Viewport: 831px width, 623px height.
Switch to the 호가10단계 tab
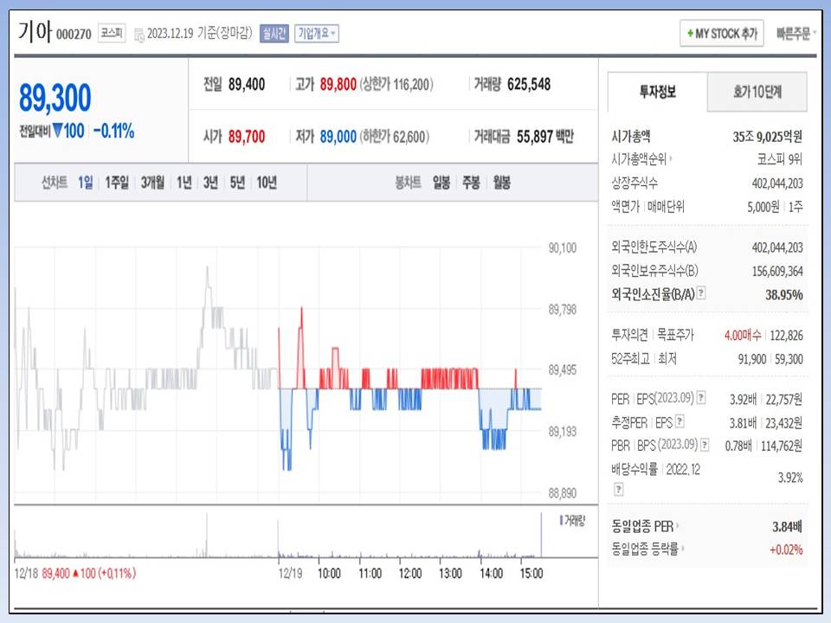point(757,92)
